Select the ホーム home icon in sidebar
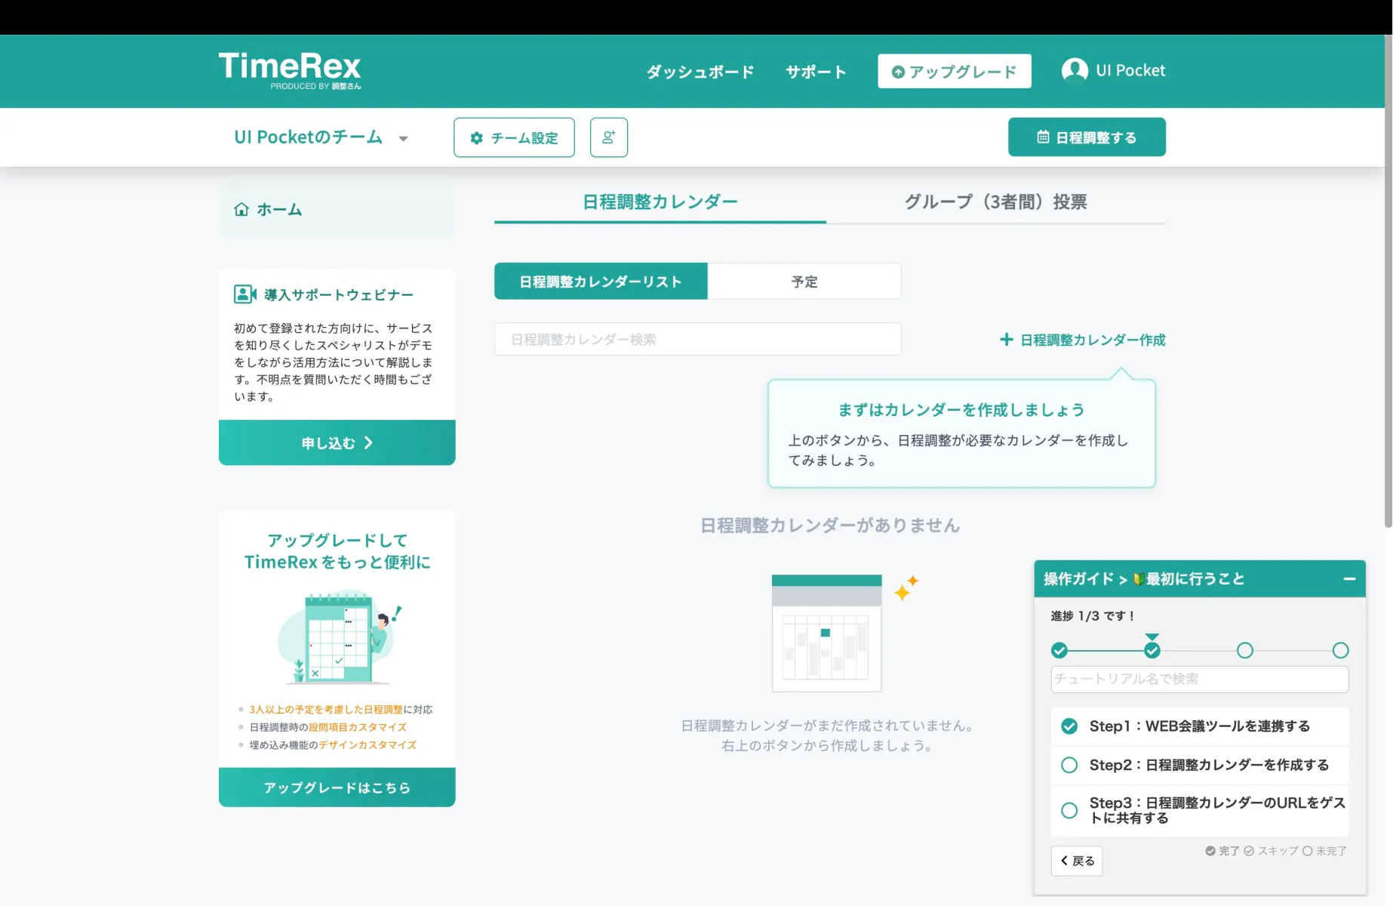 pos(241,208)
